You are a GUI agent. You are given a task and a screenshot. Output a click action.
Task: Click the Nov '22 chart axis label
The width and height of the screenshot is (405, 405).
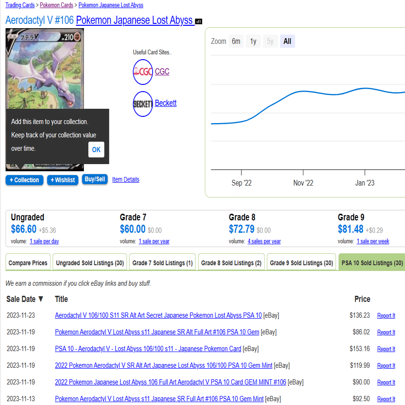[x=303, y=183]
